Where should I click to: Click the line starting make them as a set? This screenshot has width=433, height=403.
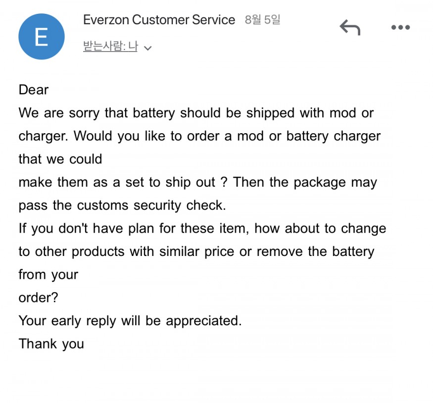tap(197, 182)
